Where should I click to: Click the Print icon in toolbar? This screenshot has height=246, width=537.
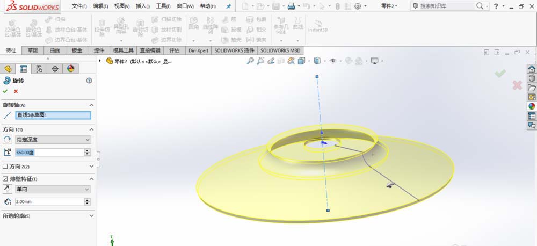point(291,6)
